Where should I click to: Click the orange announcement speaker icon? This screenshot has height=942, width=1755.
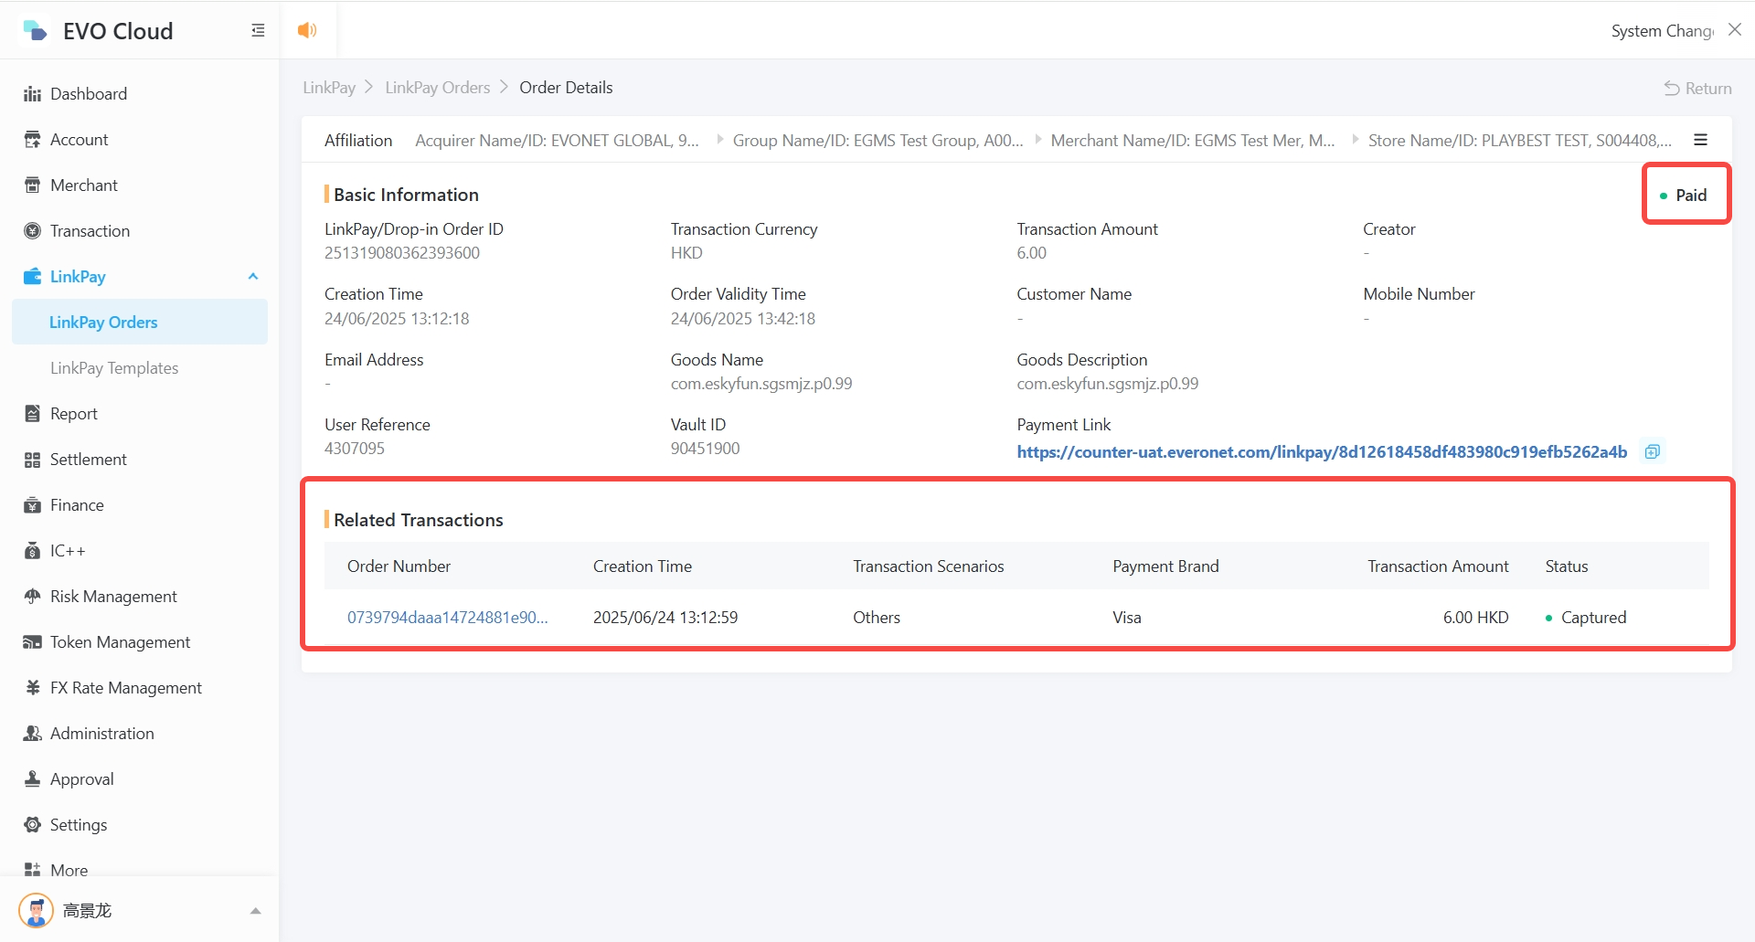[x=307, y=30]
